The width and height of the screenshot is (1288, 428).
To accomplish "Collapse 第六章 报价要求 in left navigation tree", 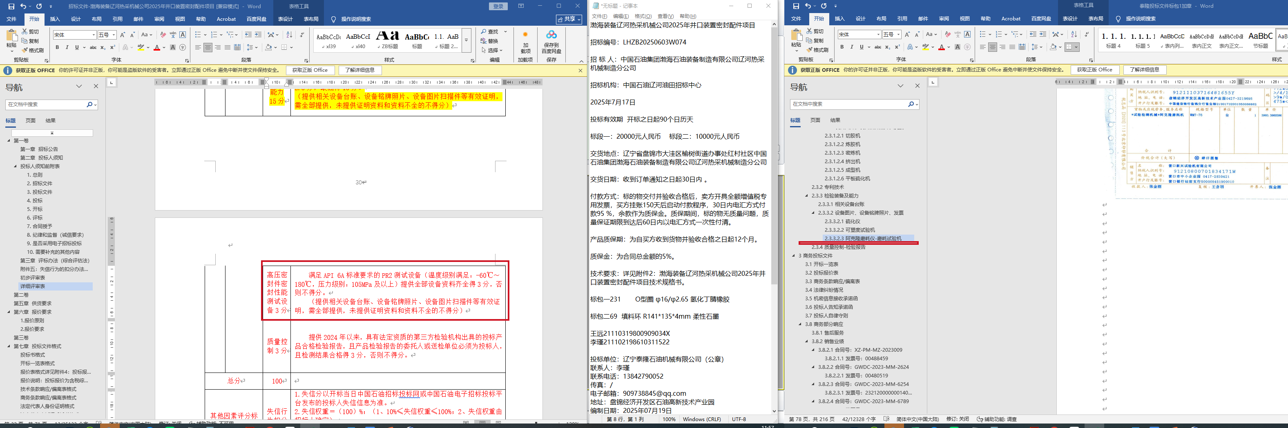I will click(9, 312).
